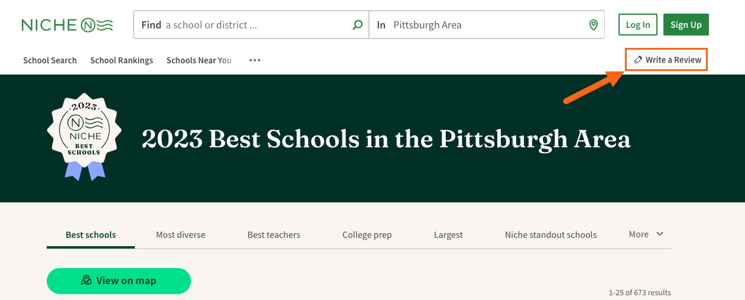Switch to the Largest tab
The image size is (745, 300).
[x=448, y=235]
